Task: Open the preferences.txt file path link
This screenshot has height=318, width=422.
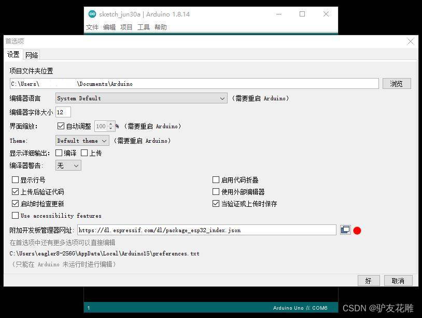Action: (104, 253)
